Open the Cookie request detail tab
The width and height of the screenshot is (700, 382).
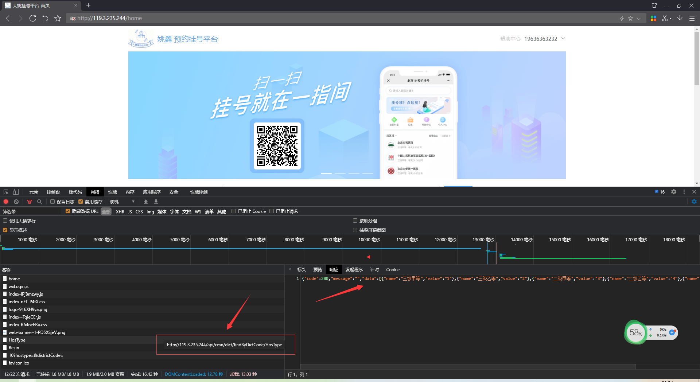(393, 270)
